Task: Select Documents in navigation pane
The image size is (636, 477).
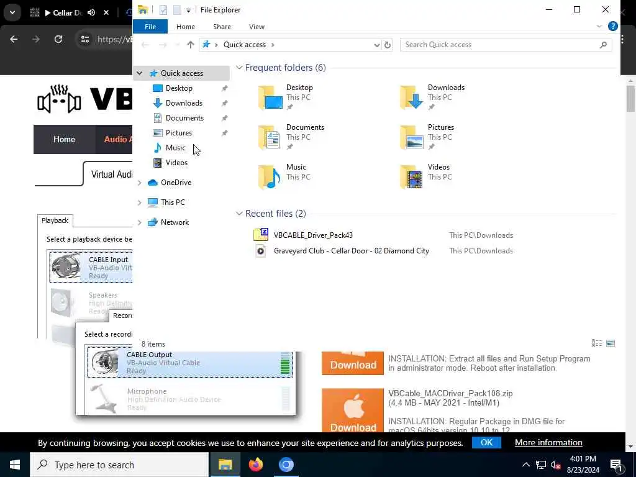Action: click(184, 118)
